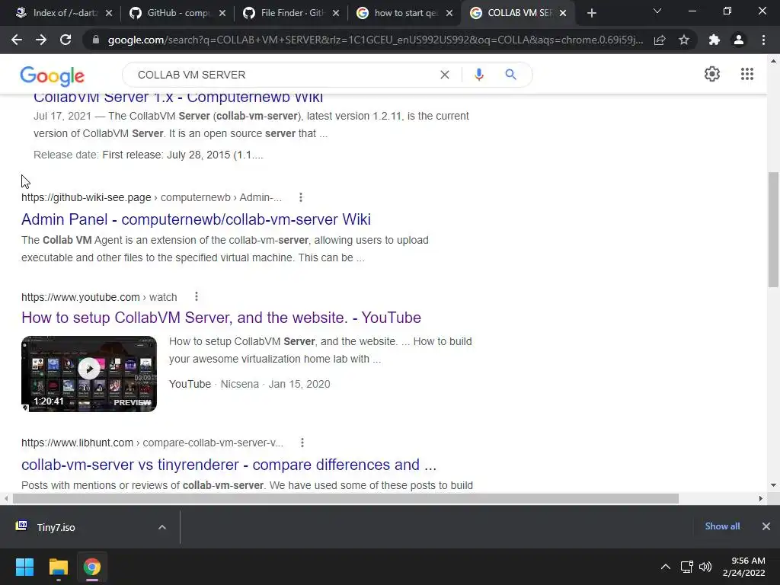Click the horizontal scrollbar thumb
Image resolution: width=780 pixels, height=585 pixels.
346,498
